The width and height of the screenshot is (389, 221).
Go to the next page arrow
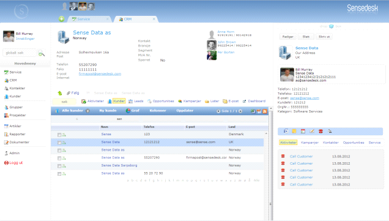240,111
